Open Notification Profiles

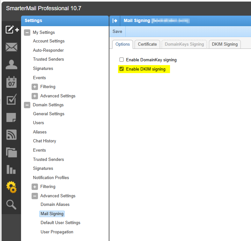click(x=51, y=178)
